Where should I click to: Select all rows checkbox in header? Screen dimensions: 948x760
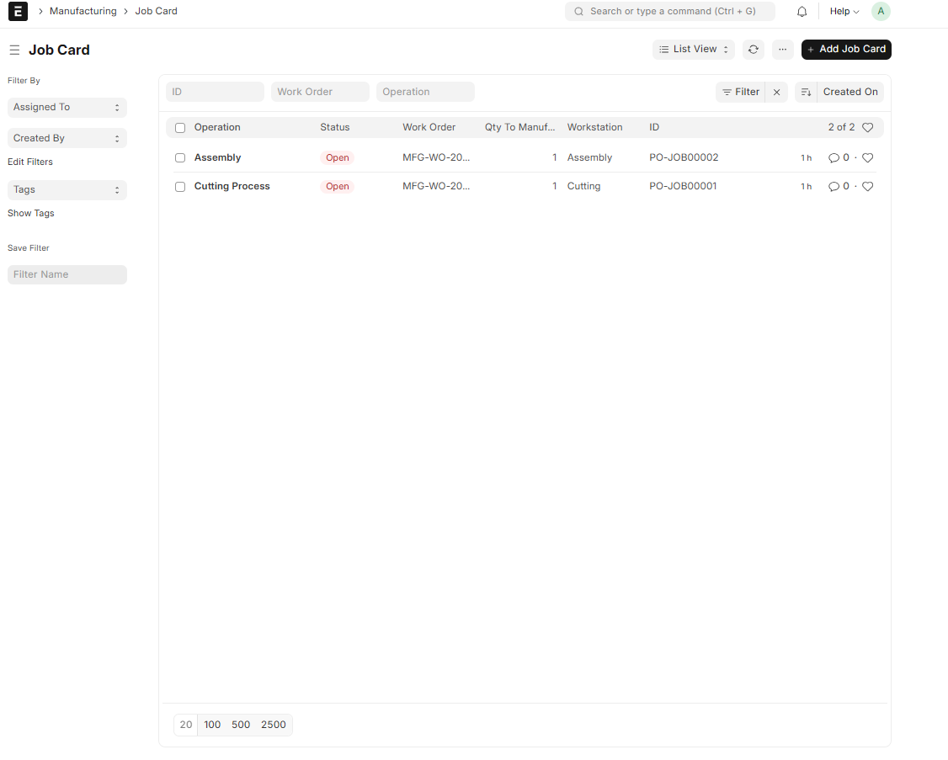[180, 128]
